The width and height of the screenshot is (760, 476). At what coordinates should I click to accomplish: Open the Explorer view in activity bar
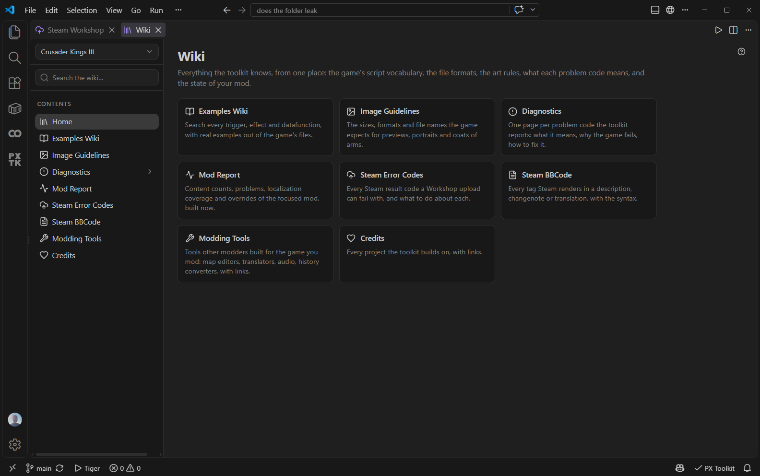[15, 32]
